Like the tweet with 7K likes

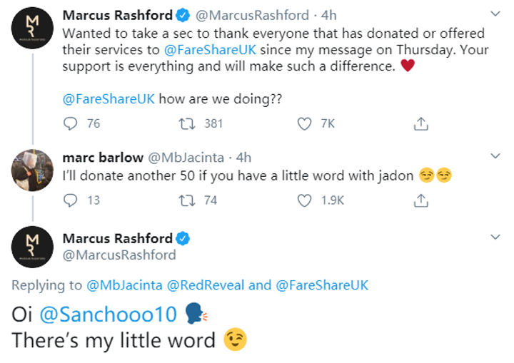[x=304, y=124]
